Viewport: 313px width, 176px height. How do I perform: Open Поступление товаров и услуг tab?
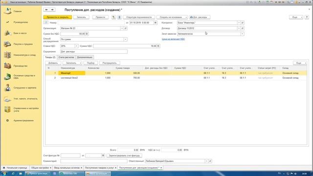99,168
